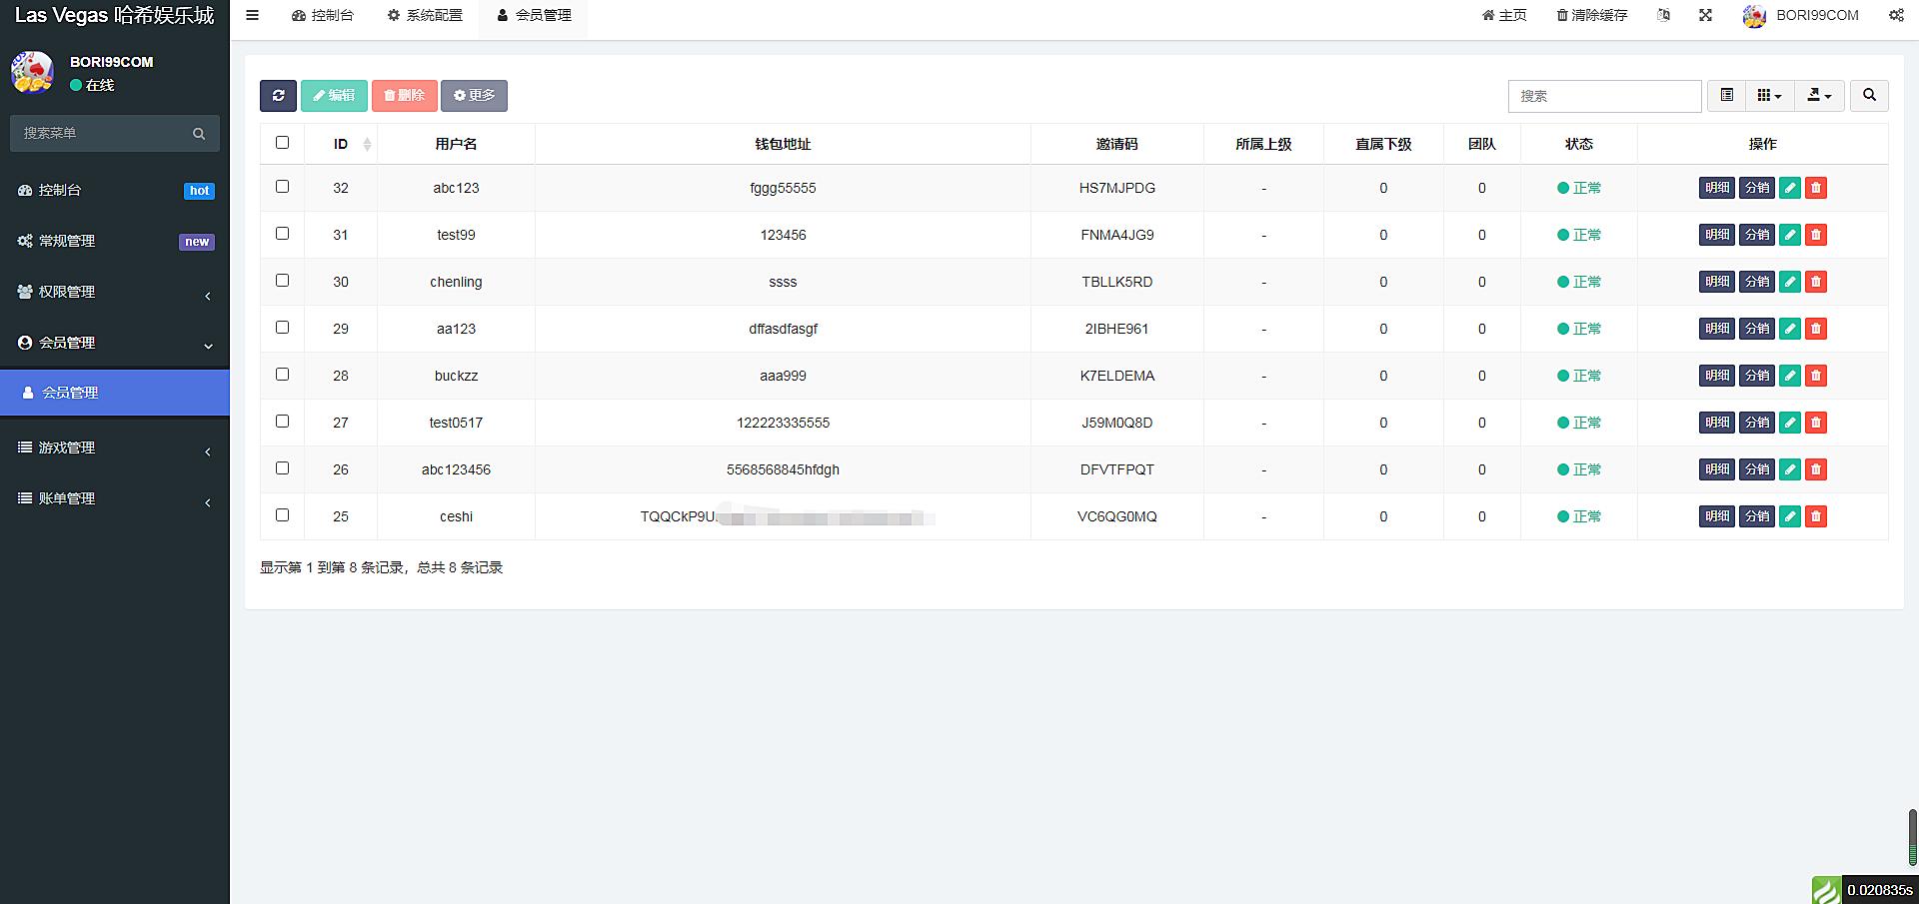Click red trash icon for user ceshi

[x=1816, y=516]
